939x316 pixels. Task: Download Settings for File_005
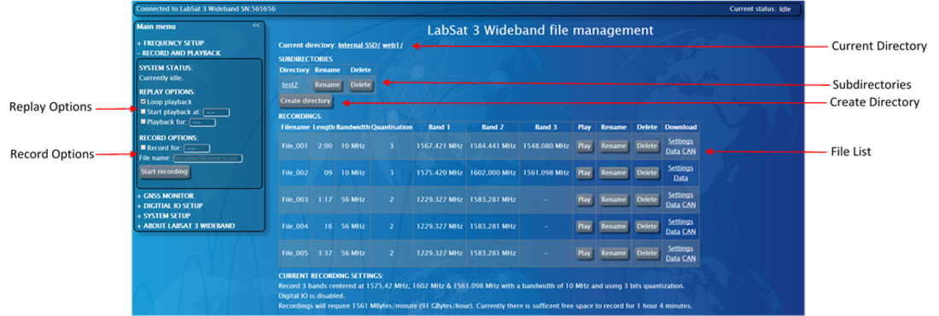[x=680, y=249]
